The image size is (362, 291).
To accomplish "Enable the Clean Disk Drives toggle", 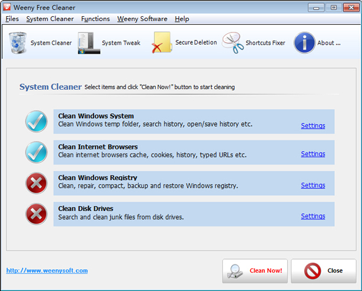I will coord(36,214).
